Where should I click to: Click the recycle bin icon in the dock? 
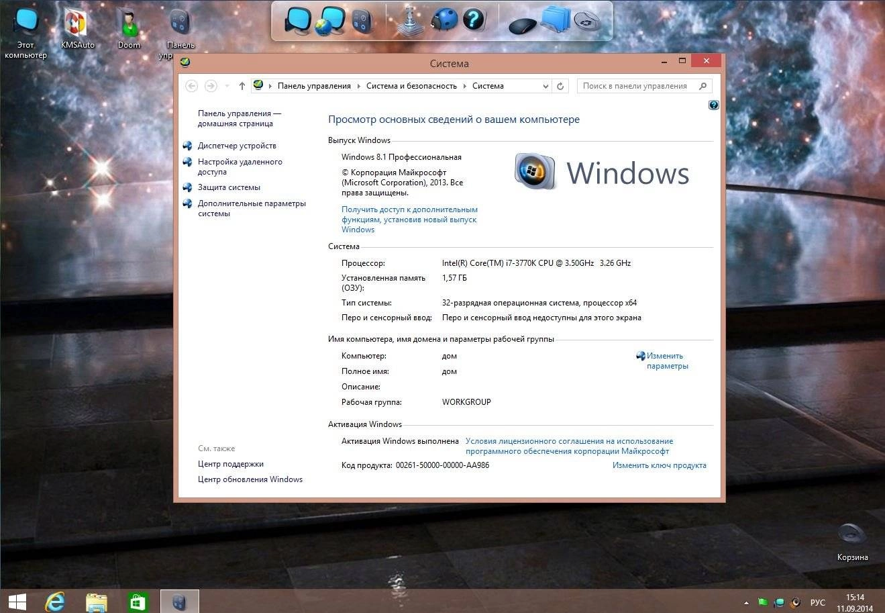click(x=586, y=22)
